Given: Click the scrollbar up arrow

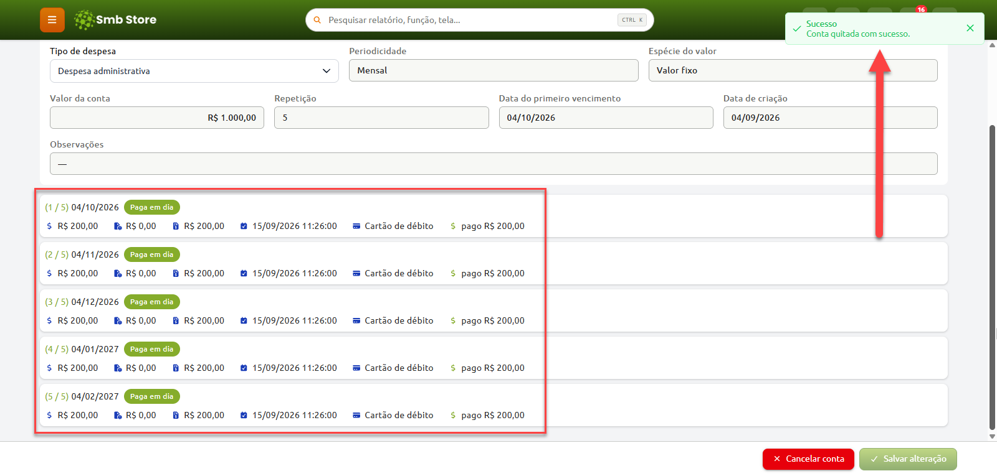Looking at the screenshot, I should point(992,45).
